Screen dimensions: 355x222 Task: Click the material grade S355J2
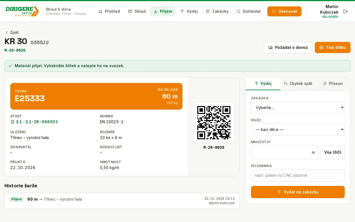[40, 42]
